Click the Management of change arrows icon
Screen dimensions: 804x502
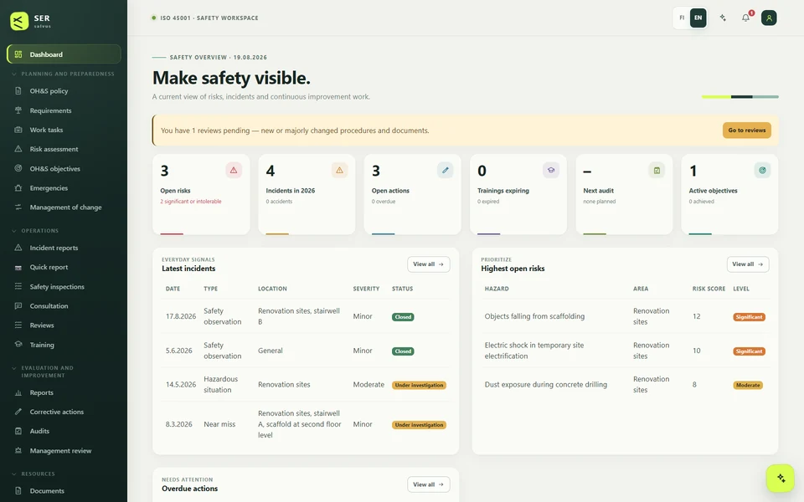pos(18,207)
